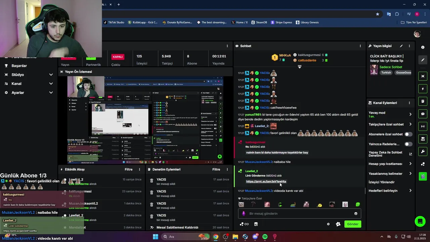The image size is (430, 242).
Task: Click the Windows Start button
Action: coord(156,237)
